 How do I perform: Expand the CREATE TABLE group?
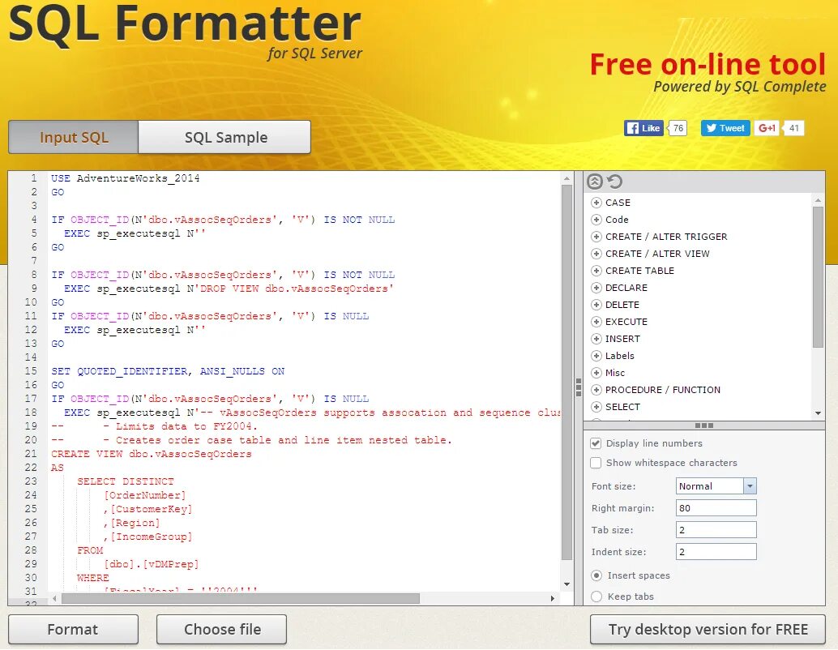[x=596, y=271]
